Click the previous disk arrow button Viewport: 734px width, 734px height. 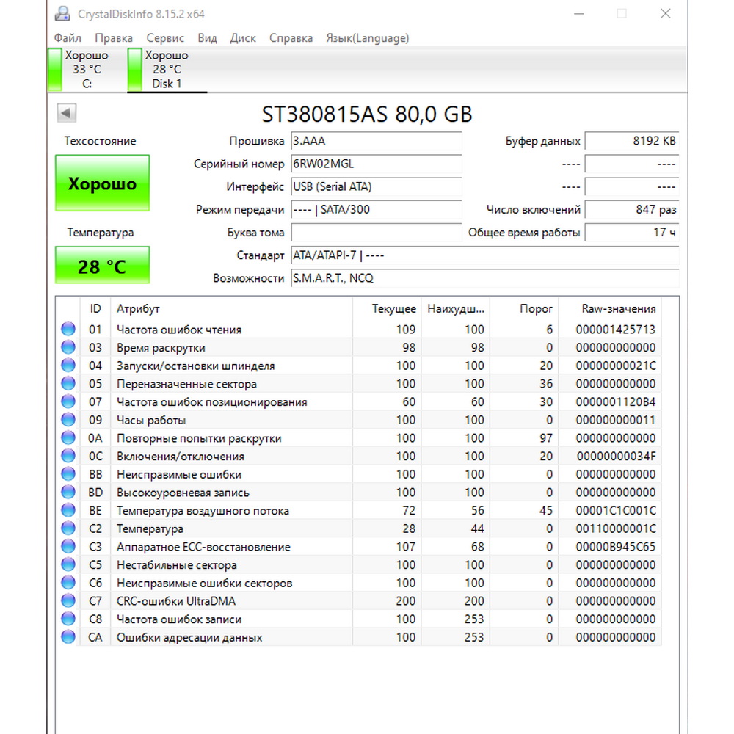pos(67,113)
